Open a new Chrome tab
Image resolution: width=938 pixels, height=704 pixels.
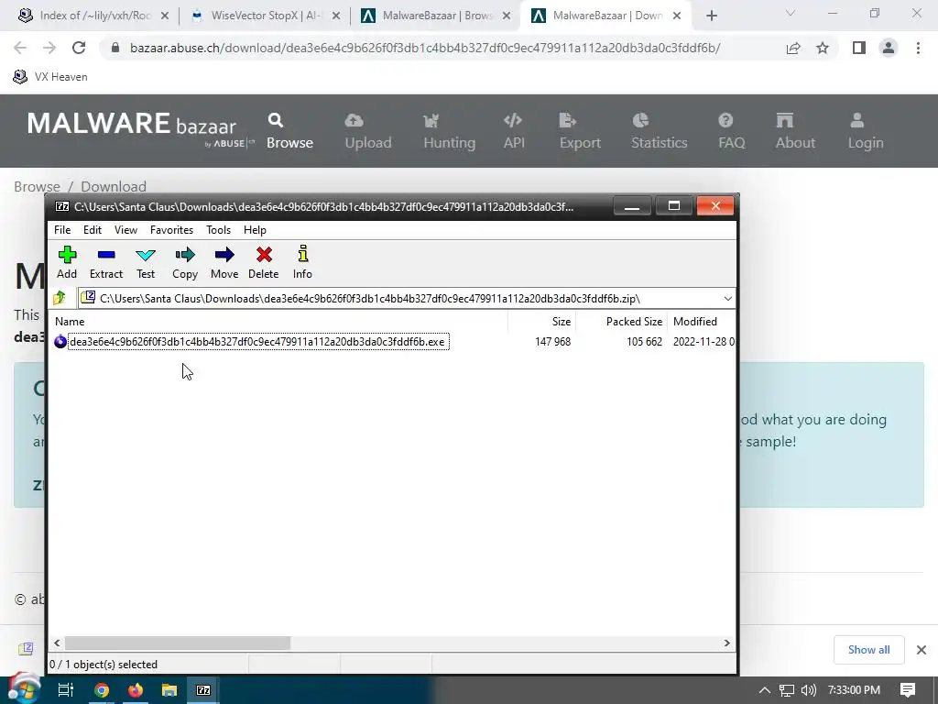711,16
